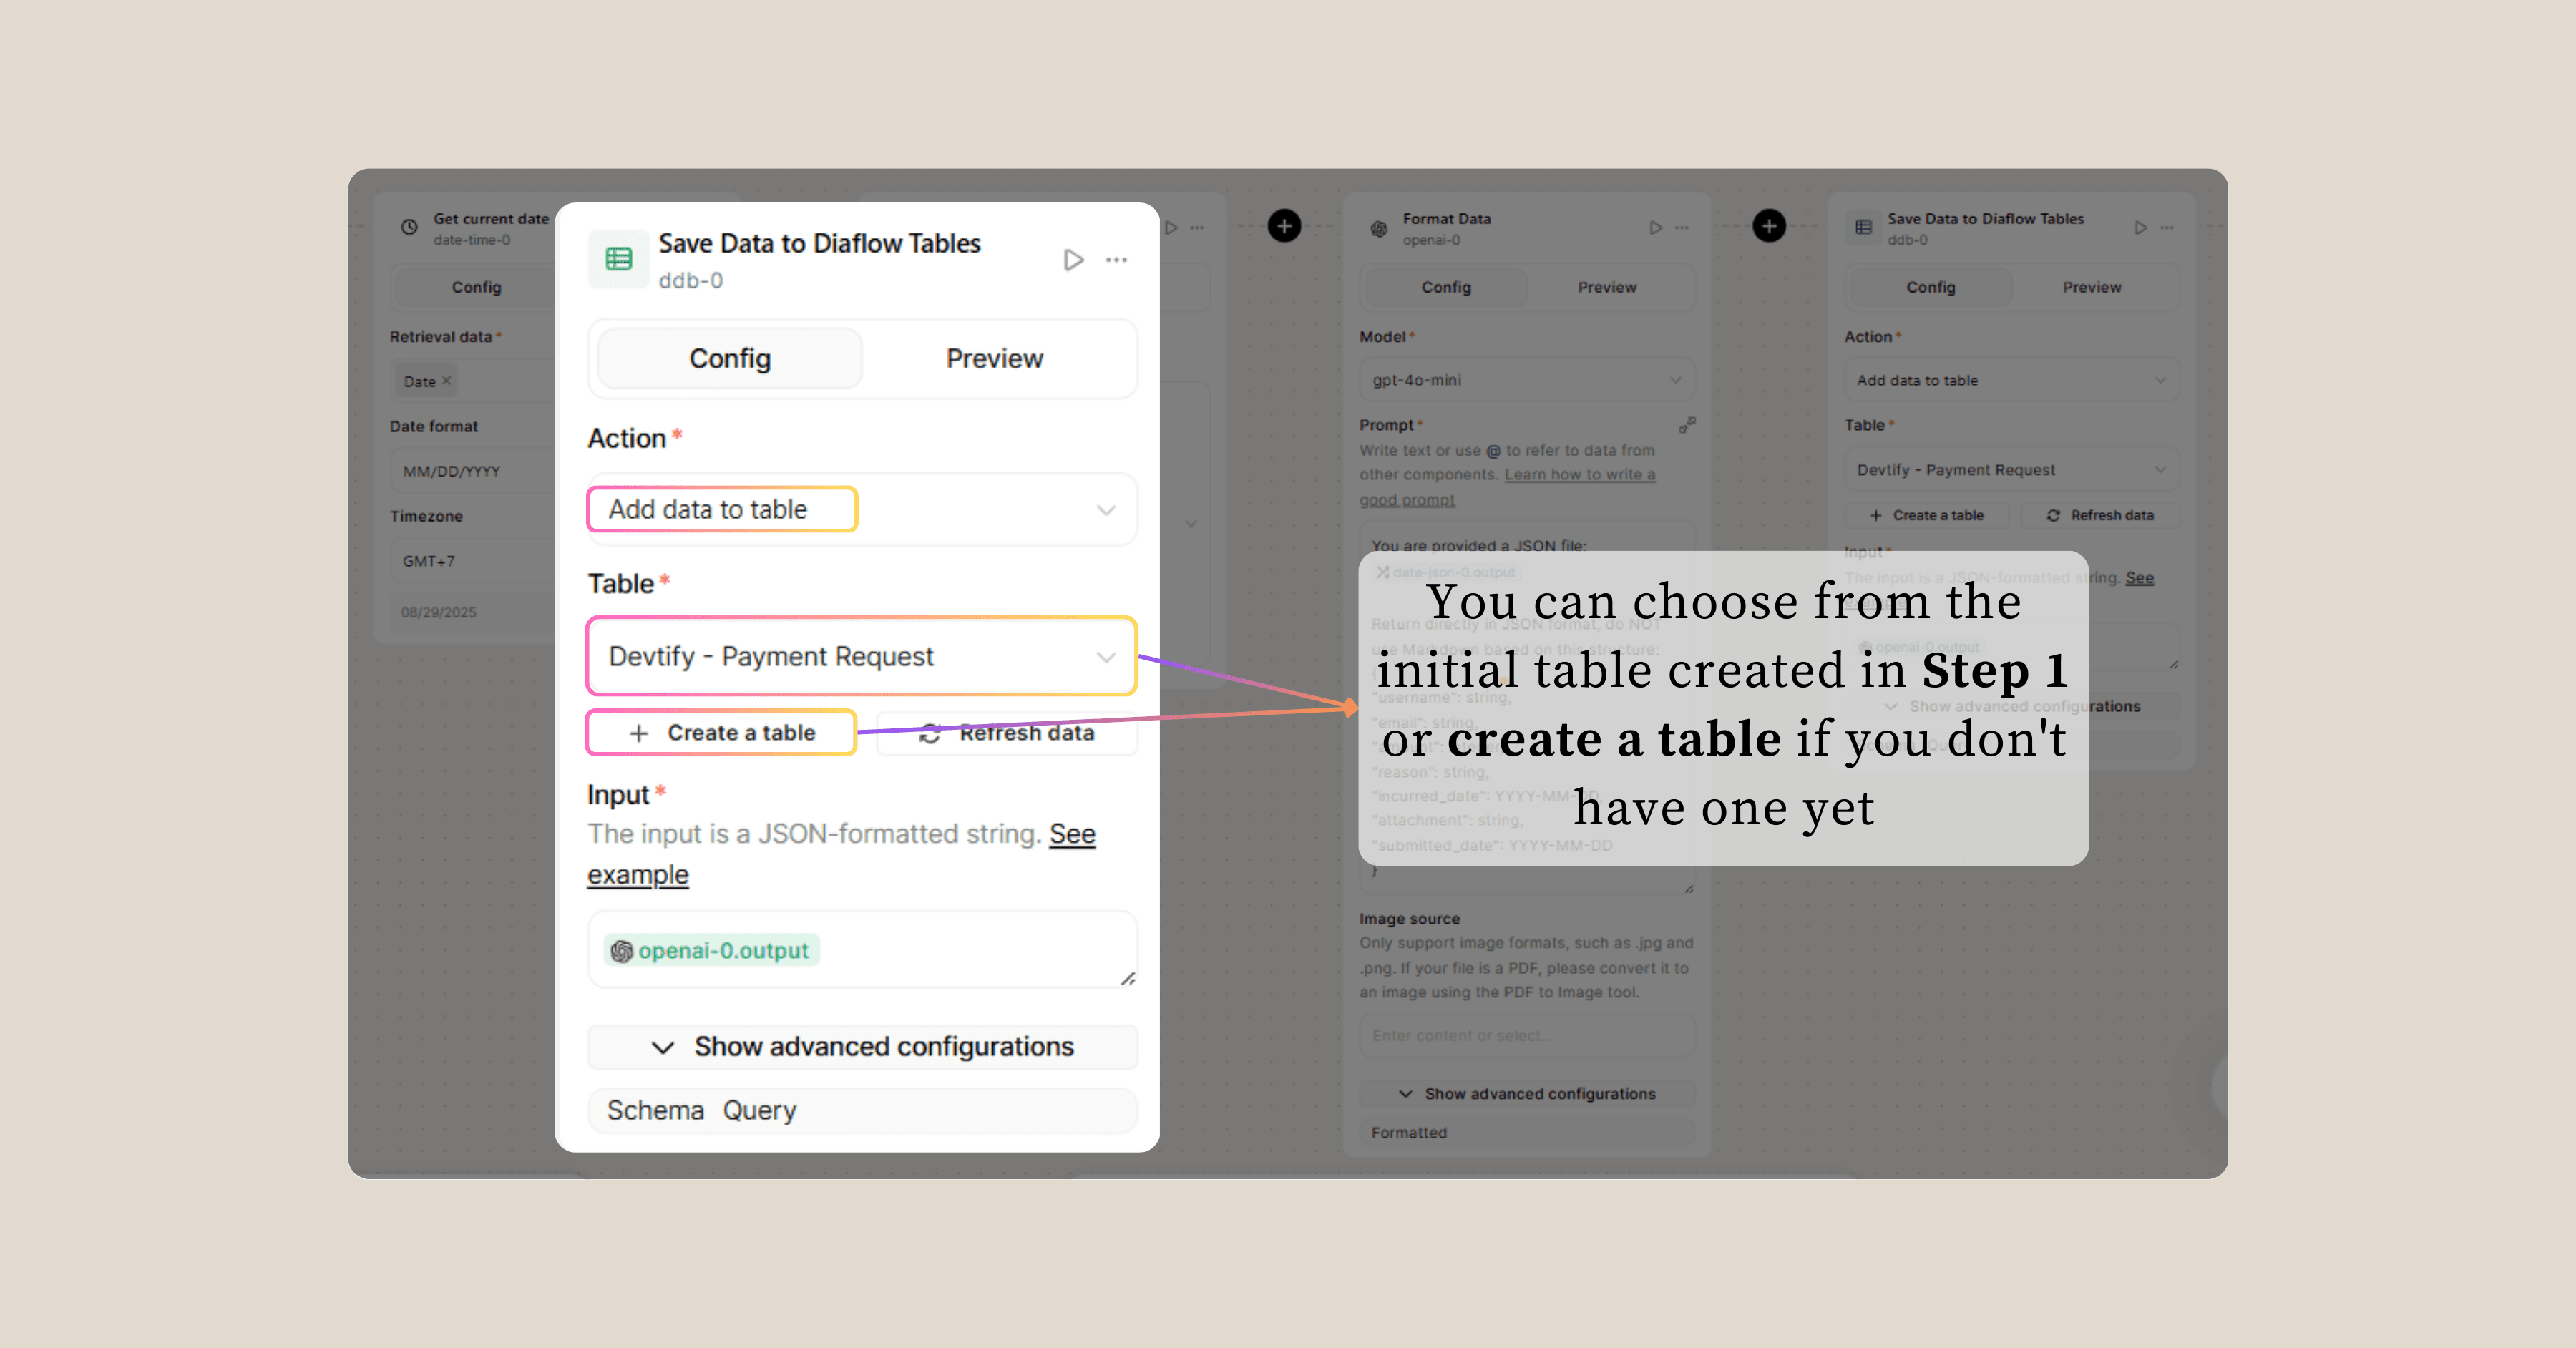Image resolution: width=2576 pixels, height=1348 pixels.
Task: Open Config tab of Format Data node
Action: [1446, 287]
